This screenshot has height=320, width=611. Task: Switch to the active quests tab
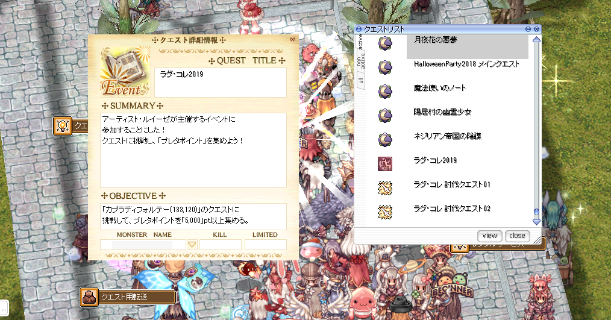(360, 42)
